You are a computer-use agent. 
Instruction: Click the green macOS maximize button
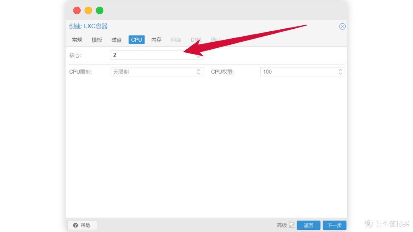pos(99,11)
